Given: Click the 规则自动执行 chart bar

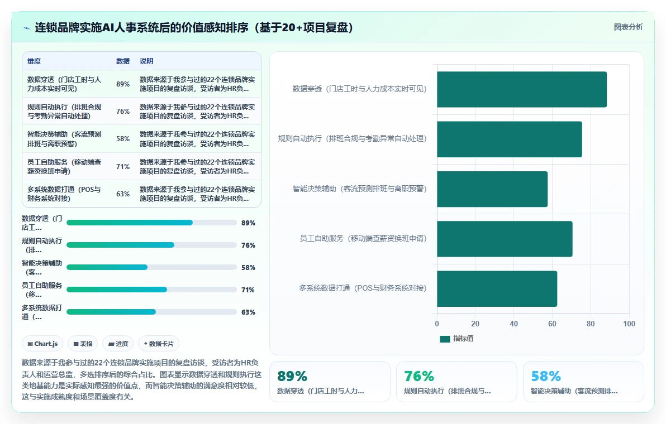Looking at the screenshot, I should pos(509,139).
